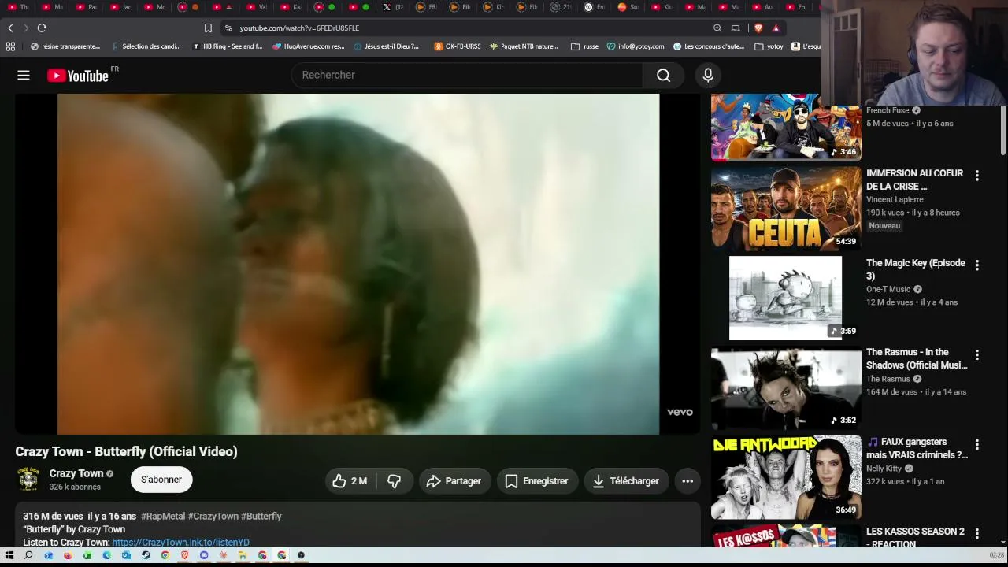The image size is (1008, 567).
Task: Open The Rasmus - In the Shadows title
Action: tap(917, 358)
